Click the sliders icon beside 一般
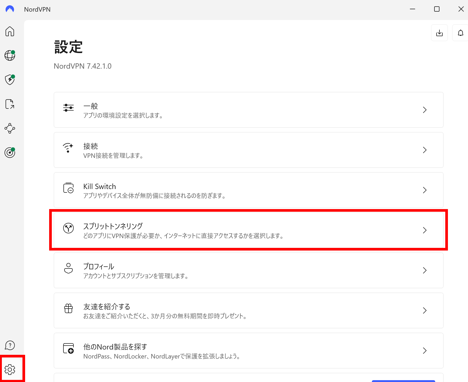Viewport: 468px width, 382px height. [x=68, y=108]
